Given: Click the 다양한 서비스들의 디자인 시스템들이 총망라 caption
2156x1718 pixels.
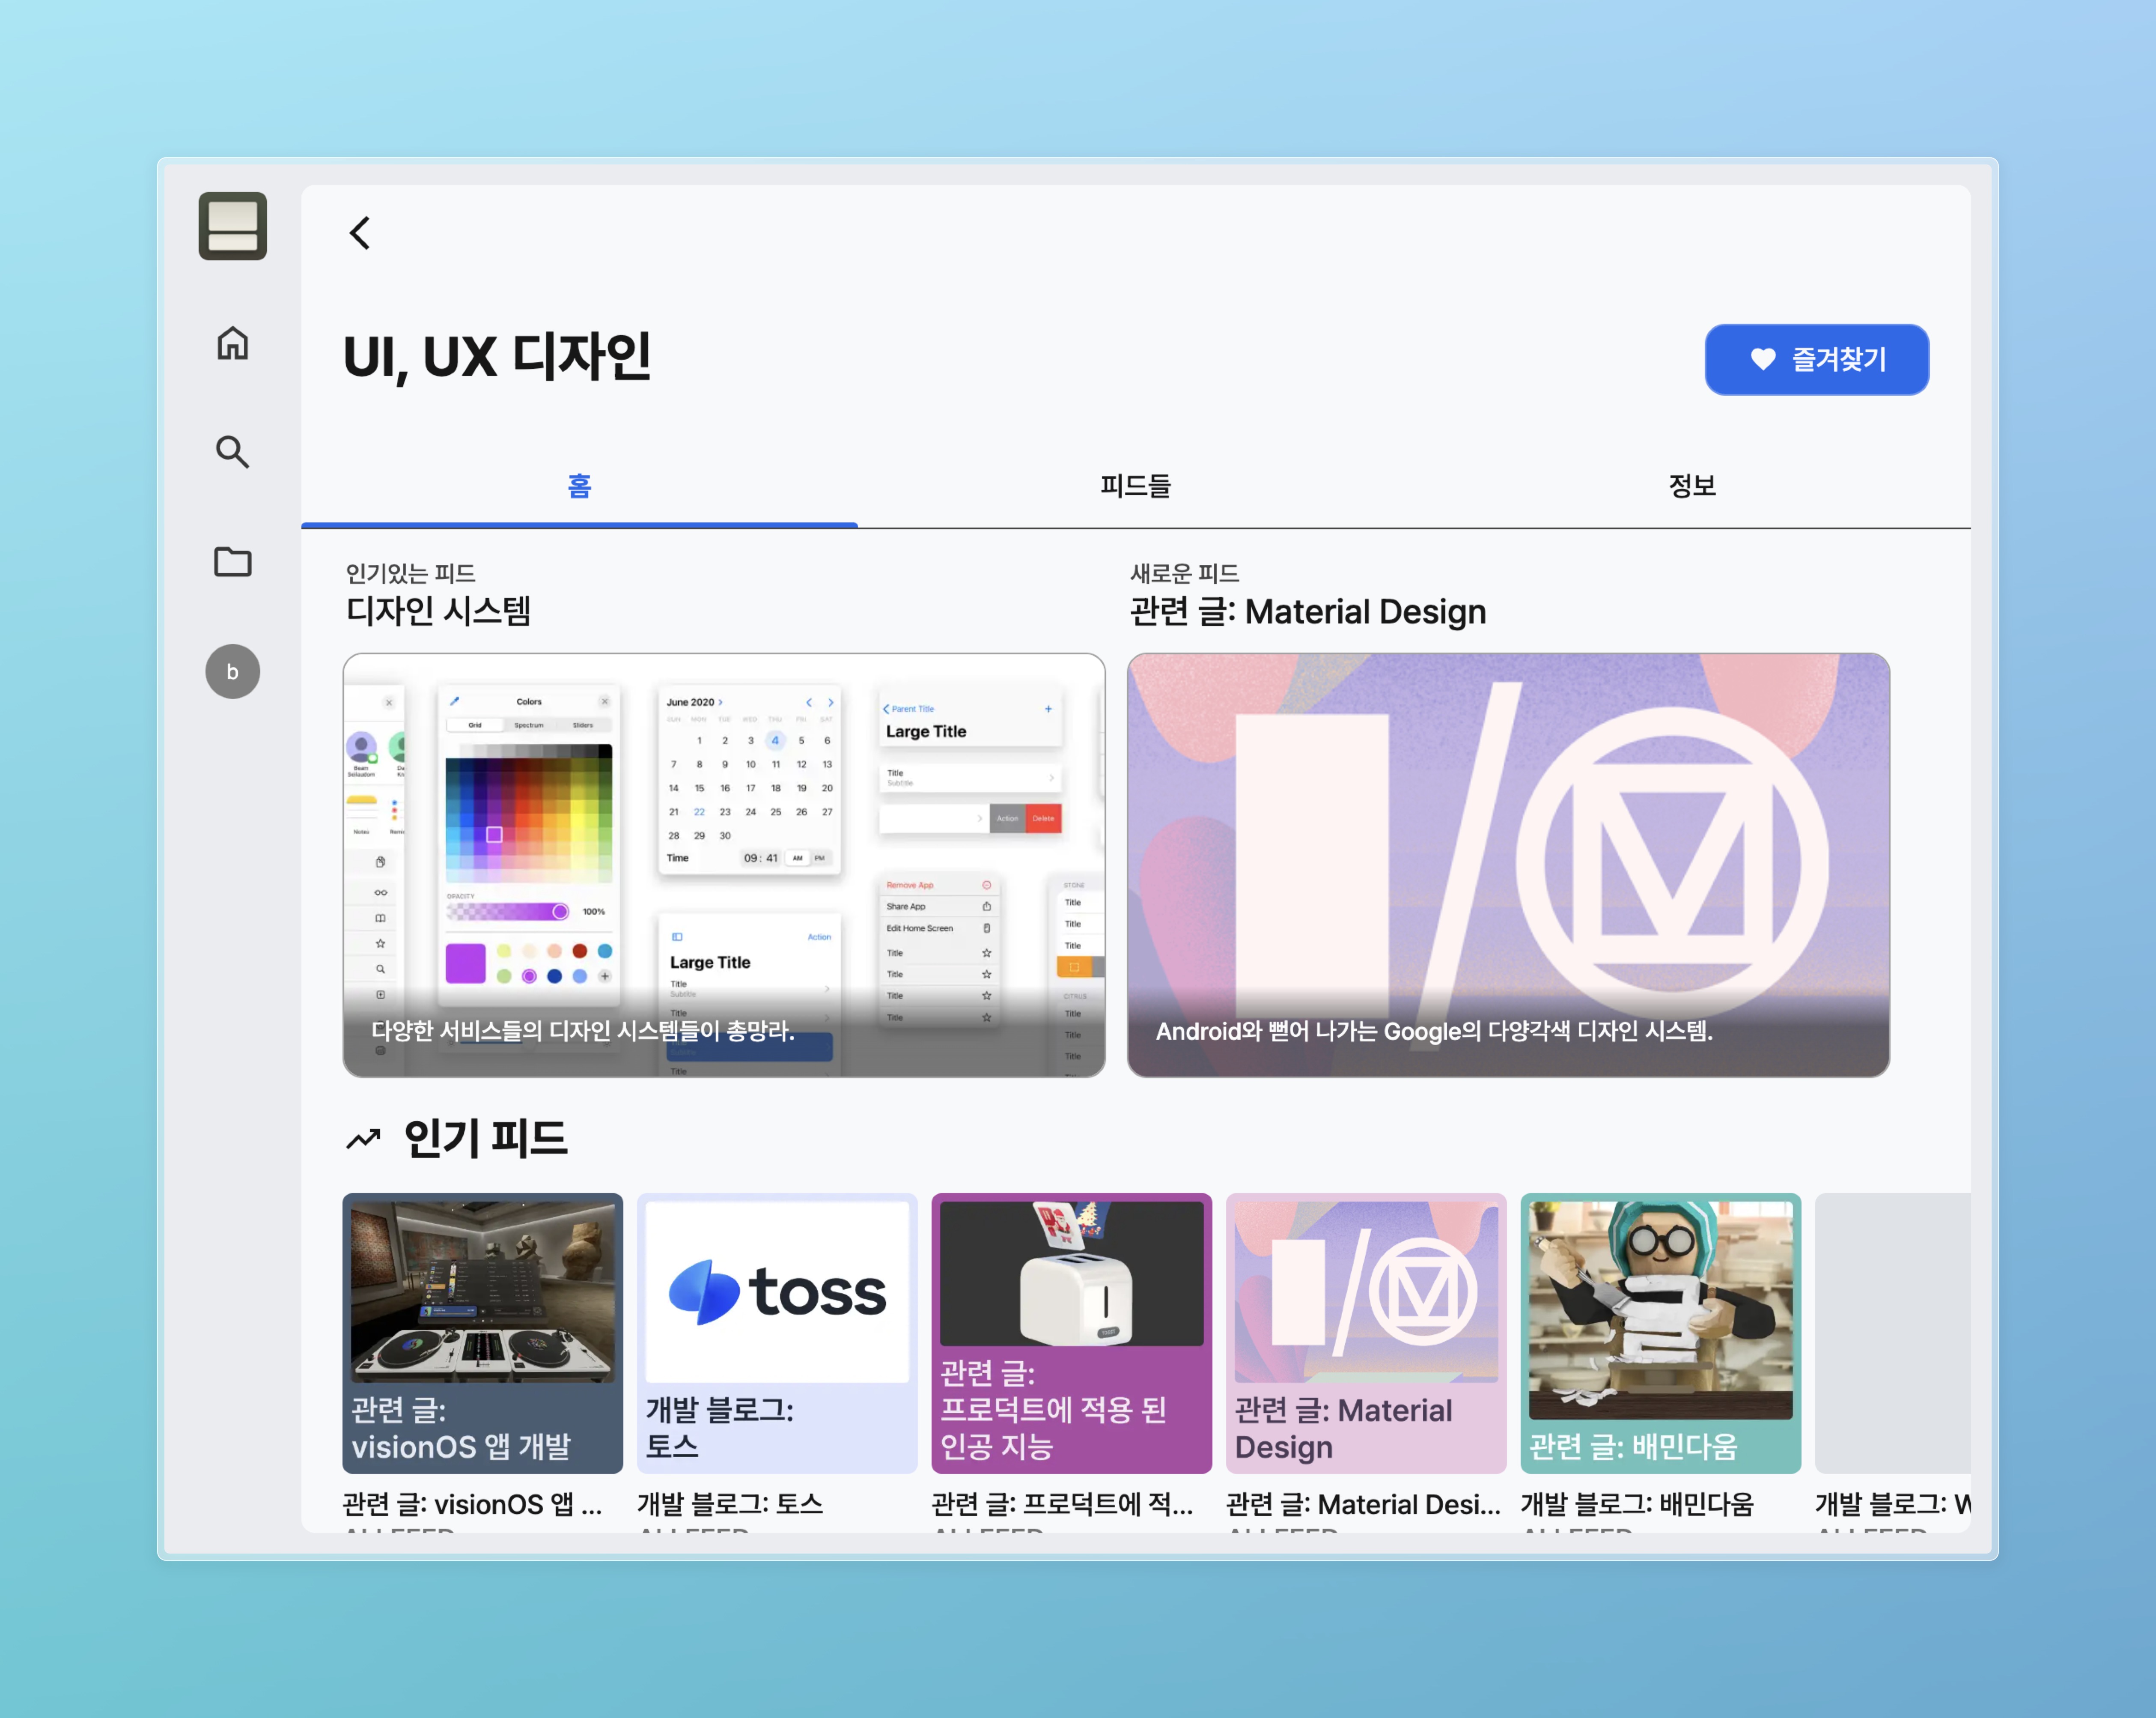Looking at the screenshot, I should coord(583,1031).
